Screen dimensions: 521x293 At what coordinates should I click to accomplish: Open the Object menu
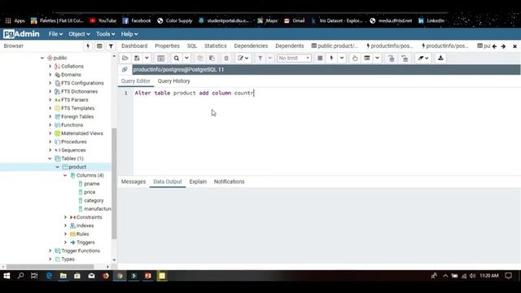click(x=79, y=34)
